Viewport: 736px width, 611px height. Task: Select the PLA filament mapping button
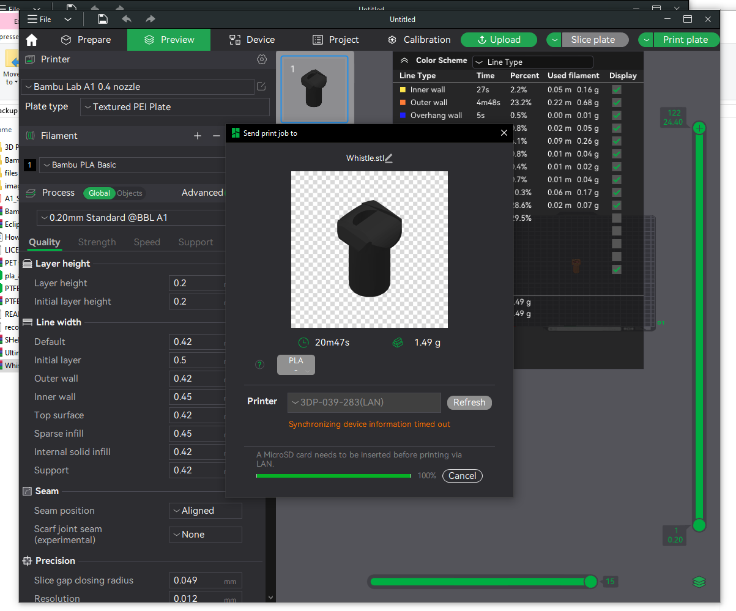pyautogui.click(x=296, y=365)
